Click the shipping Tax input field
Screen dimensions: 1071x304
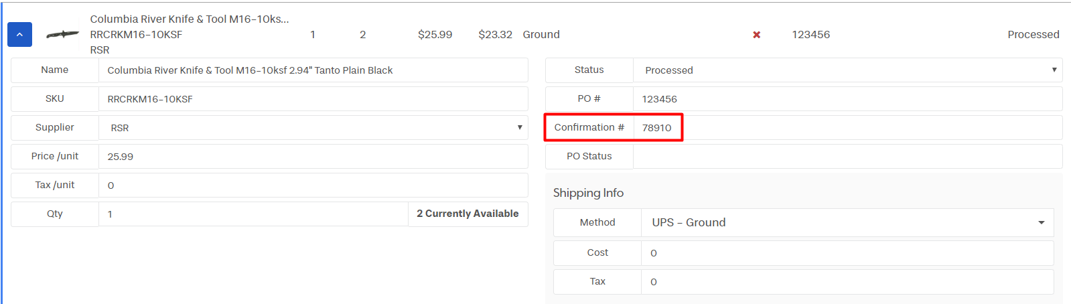click(x=847, y=282)
